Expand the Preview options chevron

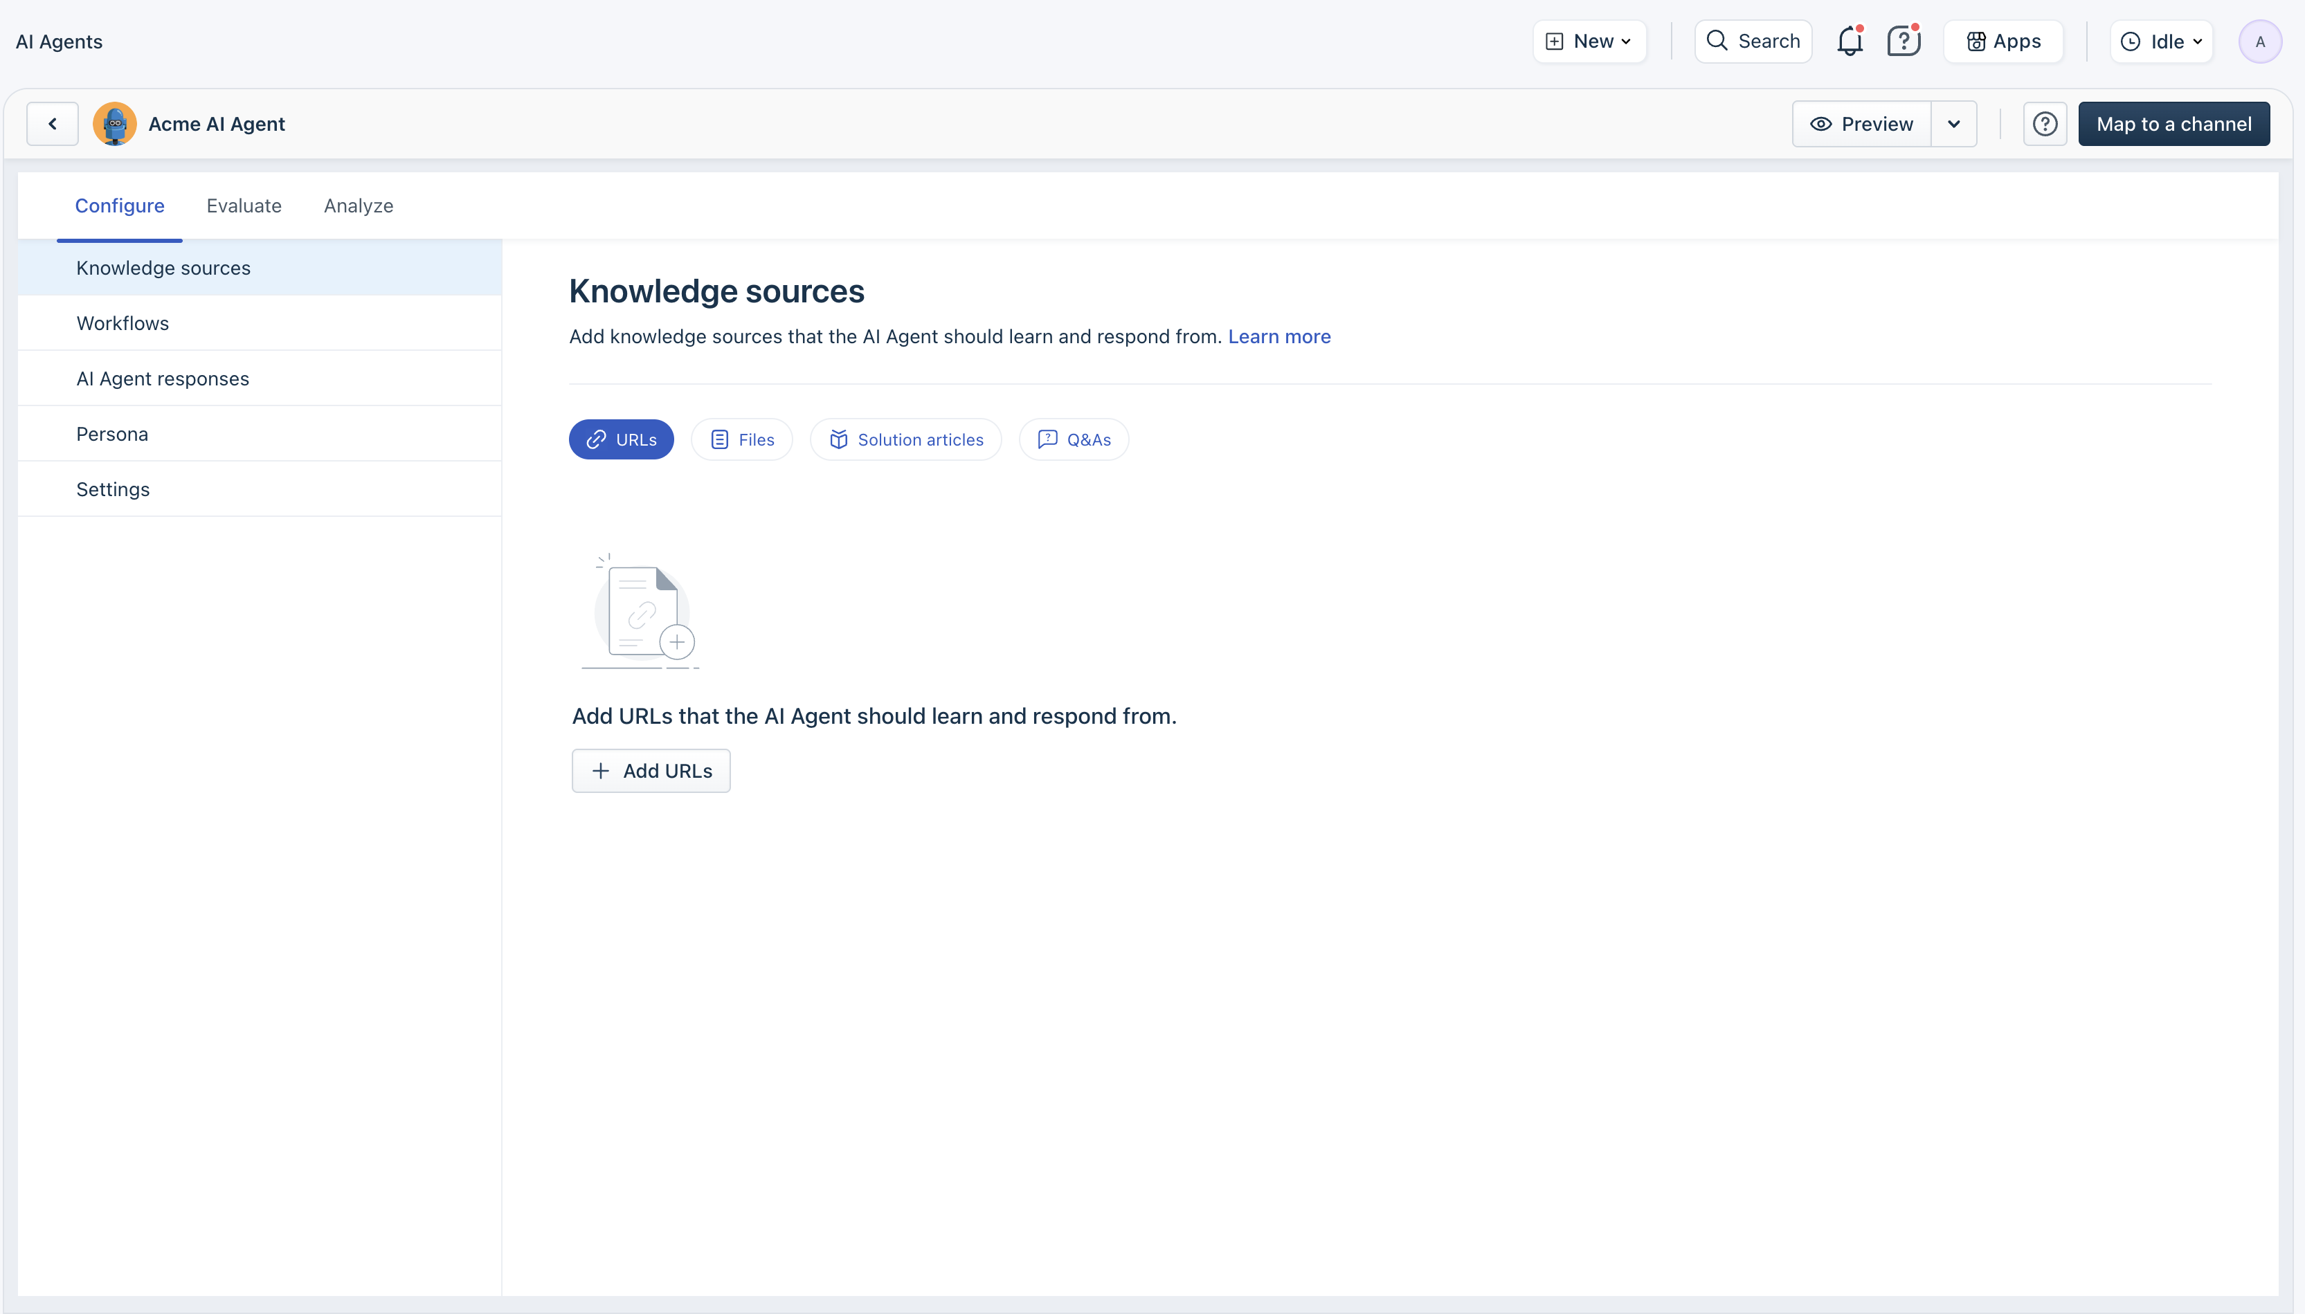(x=1954, y=124)
